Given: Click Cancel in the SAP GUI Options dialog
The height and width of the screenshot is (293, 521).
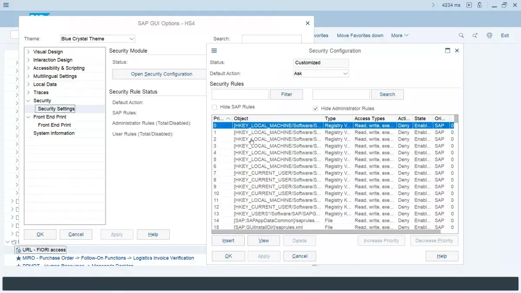Looking at the screenshot, I should point(76,234).
